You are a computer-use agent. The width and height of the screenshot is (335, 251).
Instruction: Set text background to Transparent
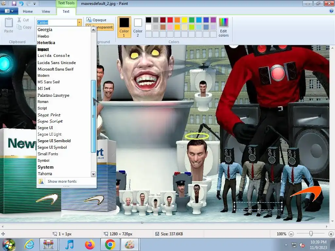click(x=99, y=27)
